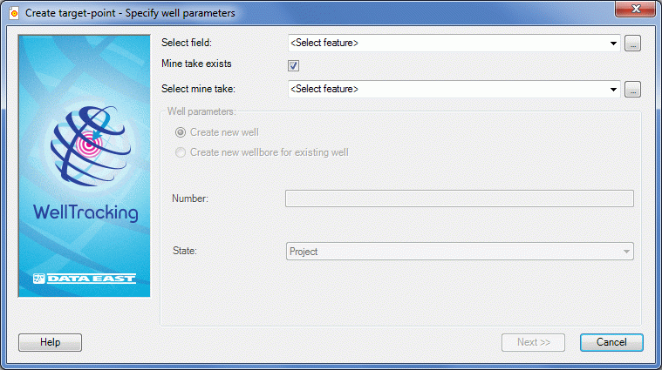Click the Help button
662x370 pixels.
click(50, 342)
